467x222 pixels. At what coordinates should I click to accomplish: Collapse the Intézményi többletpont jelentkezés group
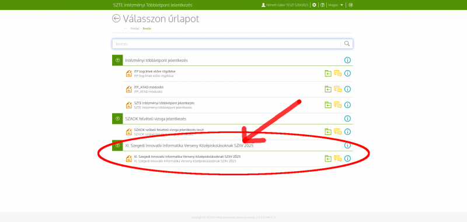point(117,60)
